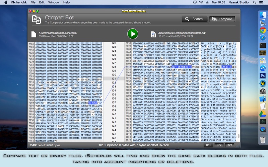The height and width of the screenshot is (167, 268).
Task: Click the scherlokk1test.pdf file icon
Action: [153, 34]
